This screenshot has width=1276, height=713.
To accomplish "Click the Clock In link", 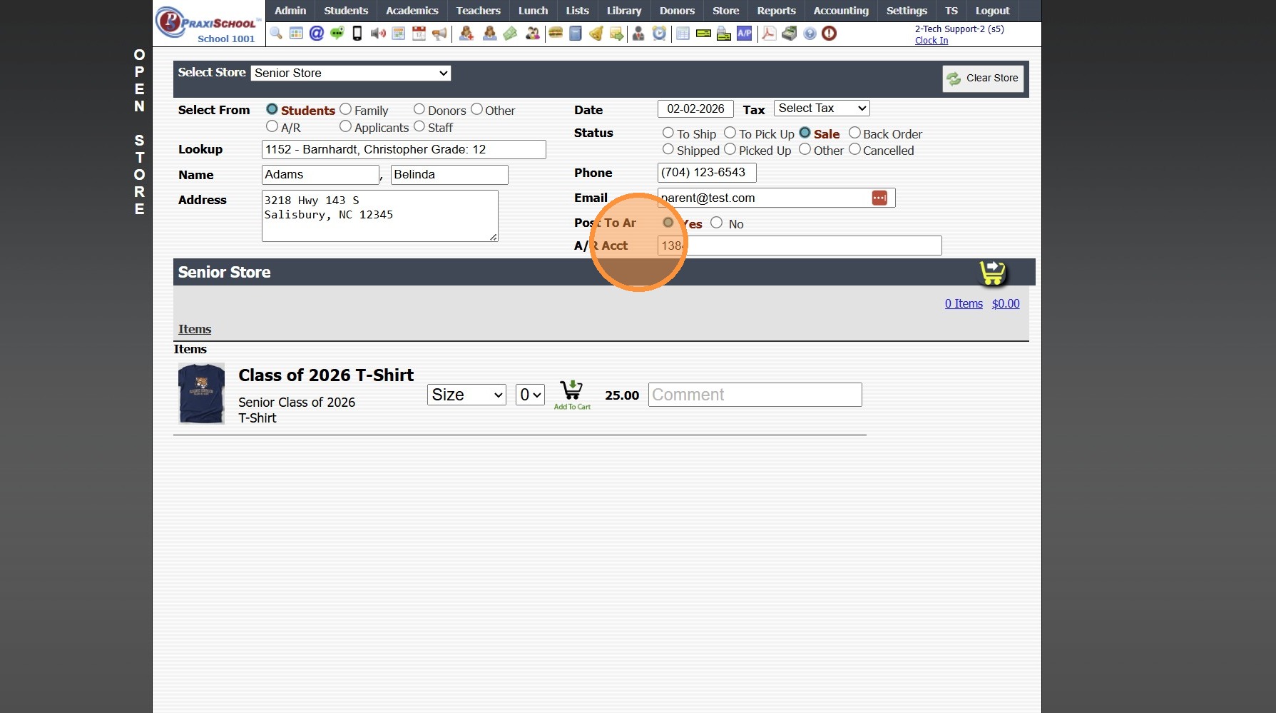I will 932,41.
